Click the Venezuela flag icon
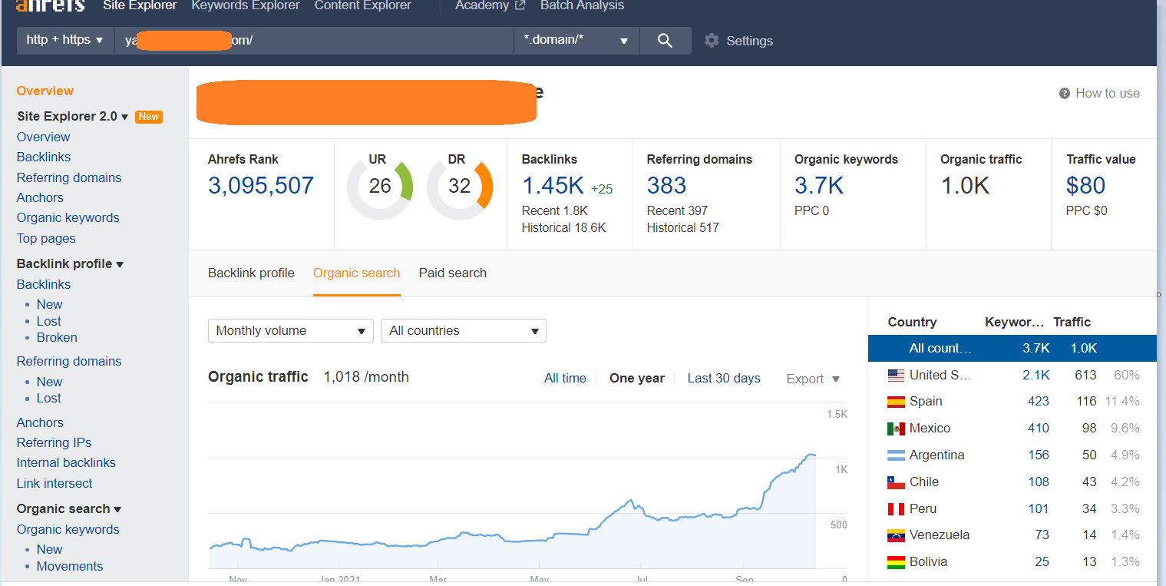Screen dimensions: 1166x586 896,535
